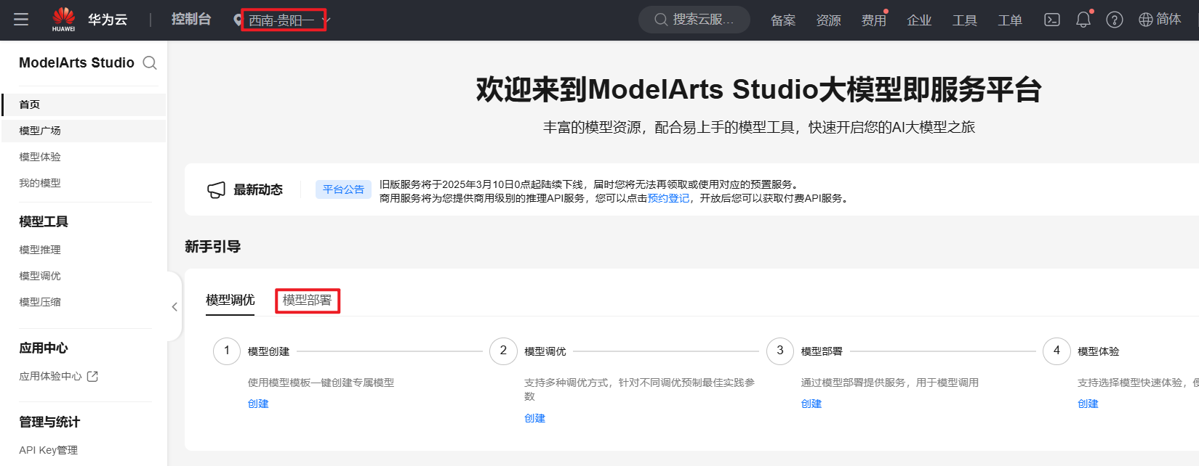Screen dimensions: 1199x466
Task: Click step 3 circle 模型部署
Action: point(780,351)
